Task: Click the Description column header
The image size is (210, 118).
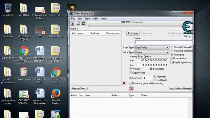Action: pos(84,95)
